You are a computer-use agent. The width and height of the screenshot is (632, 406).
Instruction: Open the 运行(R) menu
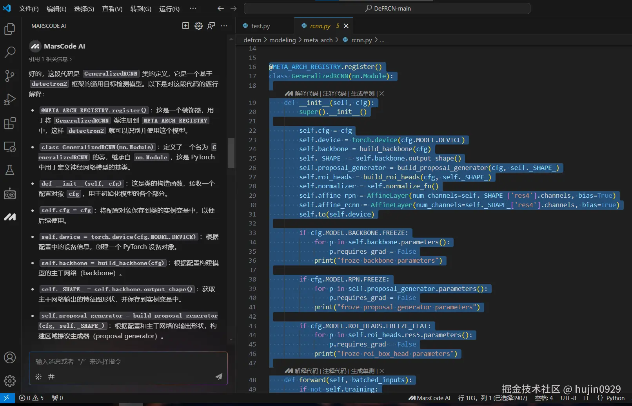coord(169,9)
